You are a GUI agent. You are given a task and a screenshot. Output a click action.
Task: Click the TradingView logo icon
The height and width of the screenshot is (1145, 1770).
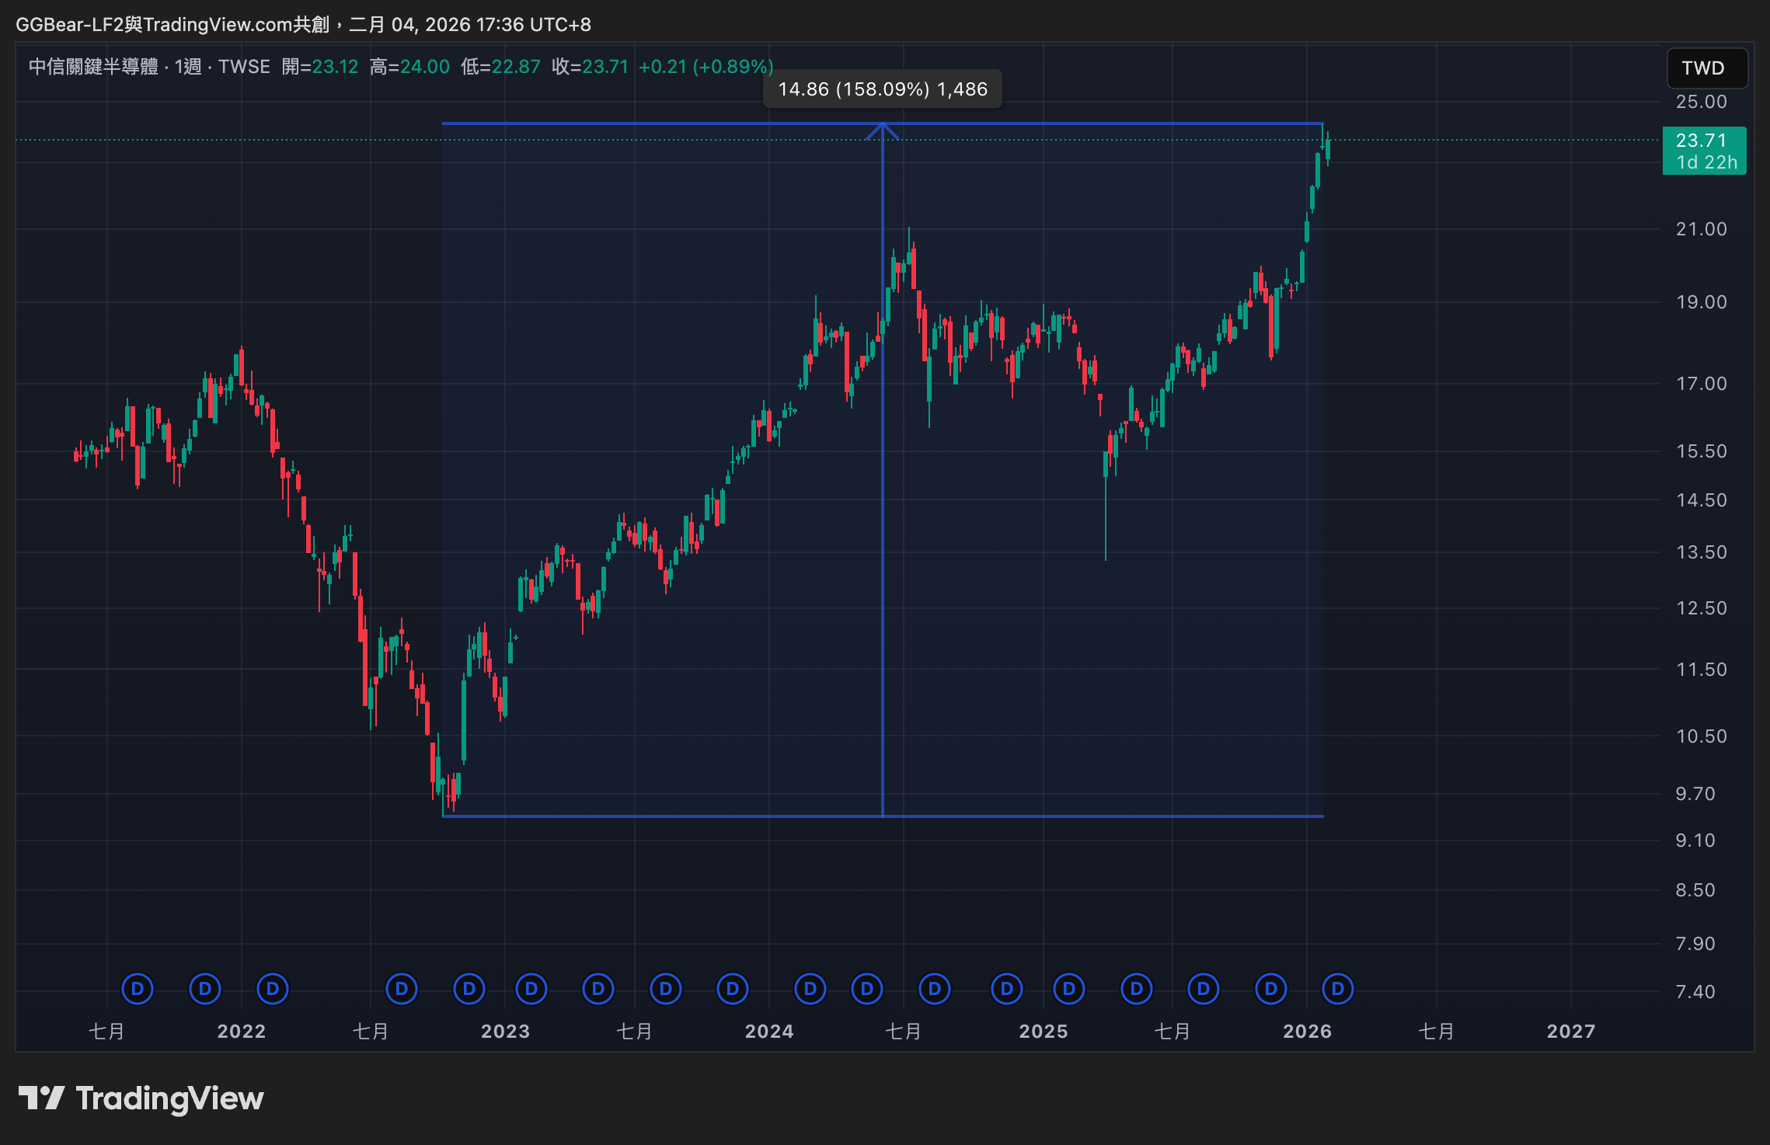[x=41, y=1098]
